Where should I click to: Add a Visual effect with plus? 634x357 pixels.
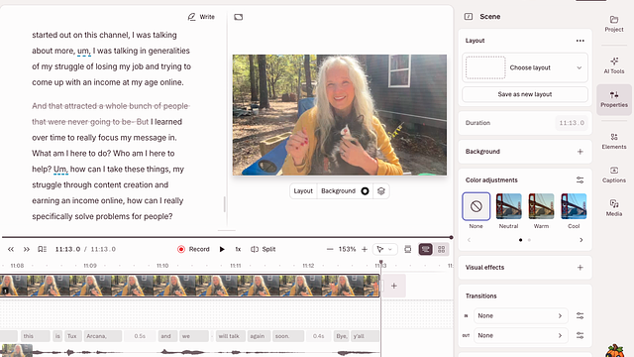click(581, 268)
